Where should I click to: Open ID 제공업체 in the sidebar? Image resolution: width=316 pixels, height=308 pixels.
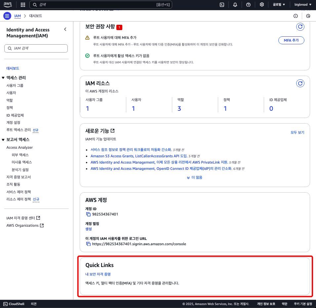click(15, 115)
